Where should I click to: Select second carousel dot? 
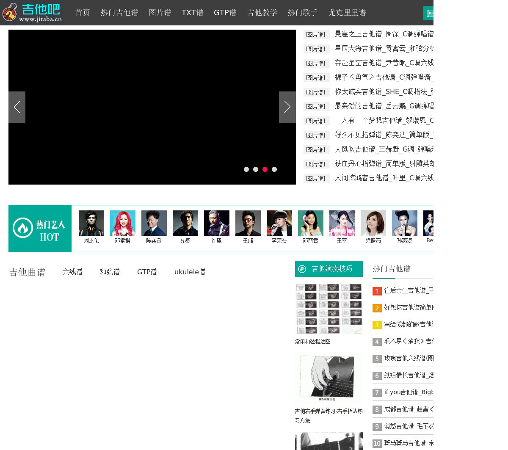256,169
